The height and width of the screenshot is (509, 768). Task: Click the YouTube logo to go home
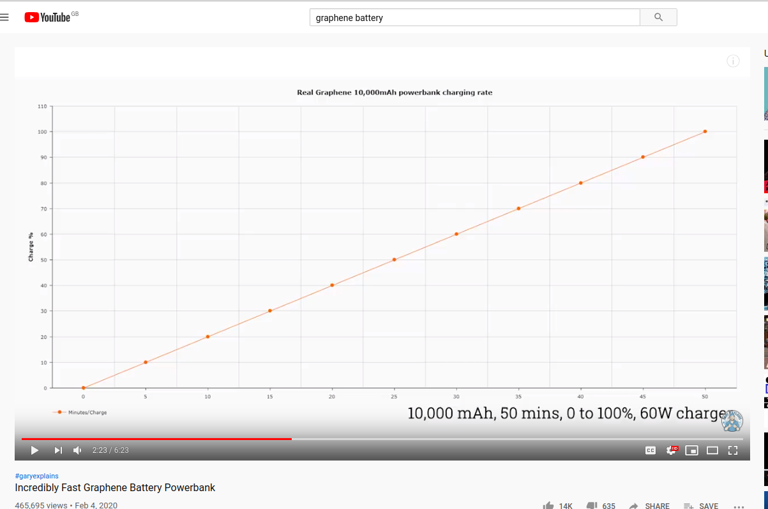click(x=48, y=17)
